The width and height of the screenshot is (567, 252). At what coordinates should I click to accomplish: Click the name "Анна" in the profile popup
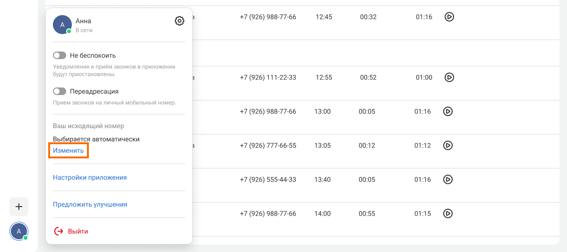(x=84, y=21)
